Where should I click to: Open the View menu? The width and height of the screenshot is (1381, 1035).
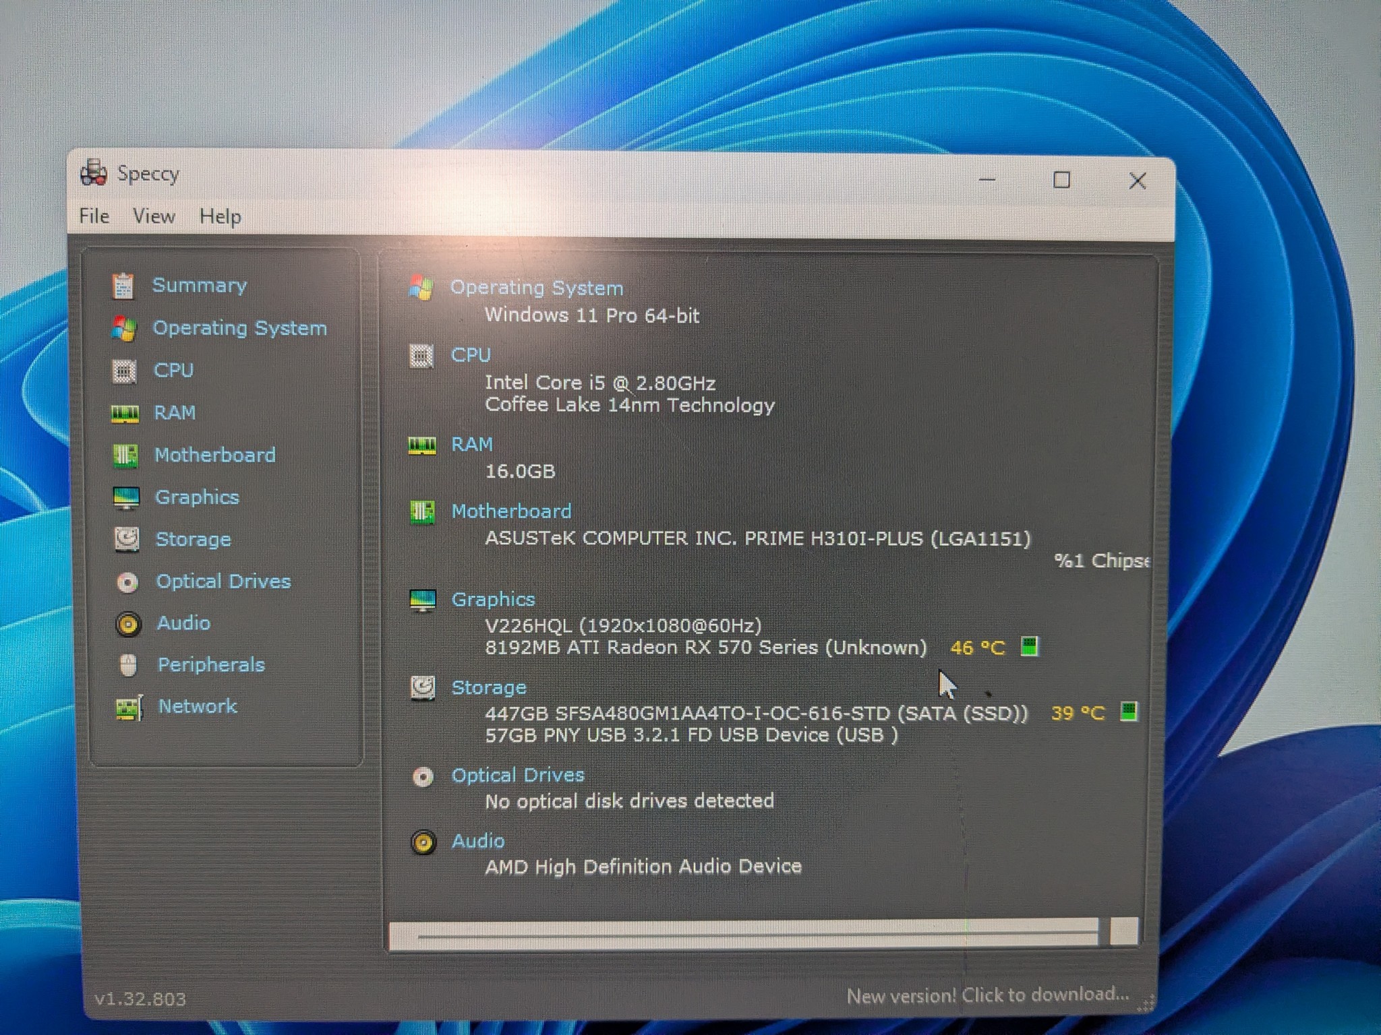(x=154, y=216)
